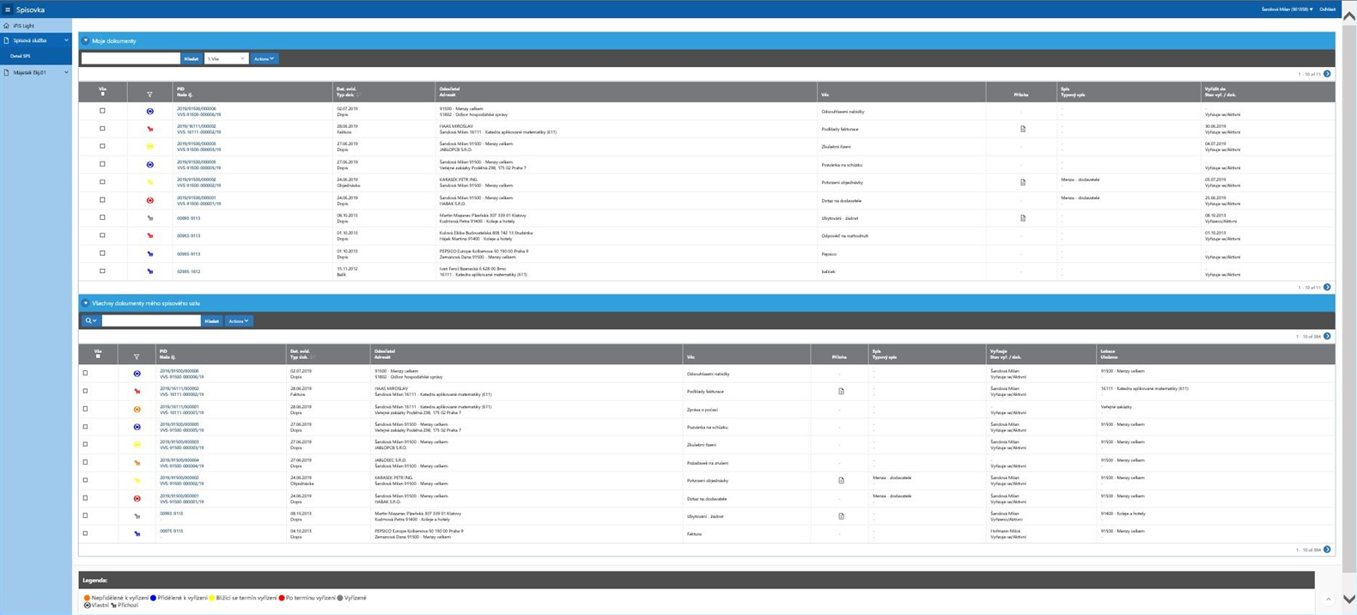This screenshot has height=615, width=1357.
Task: Click the search input field in Moje dokumenty
Action: (131, 58)
